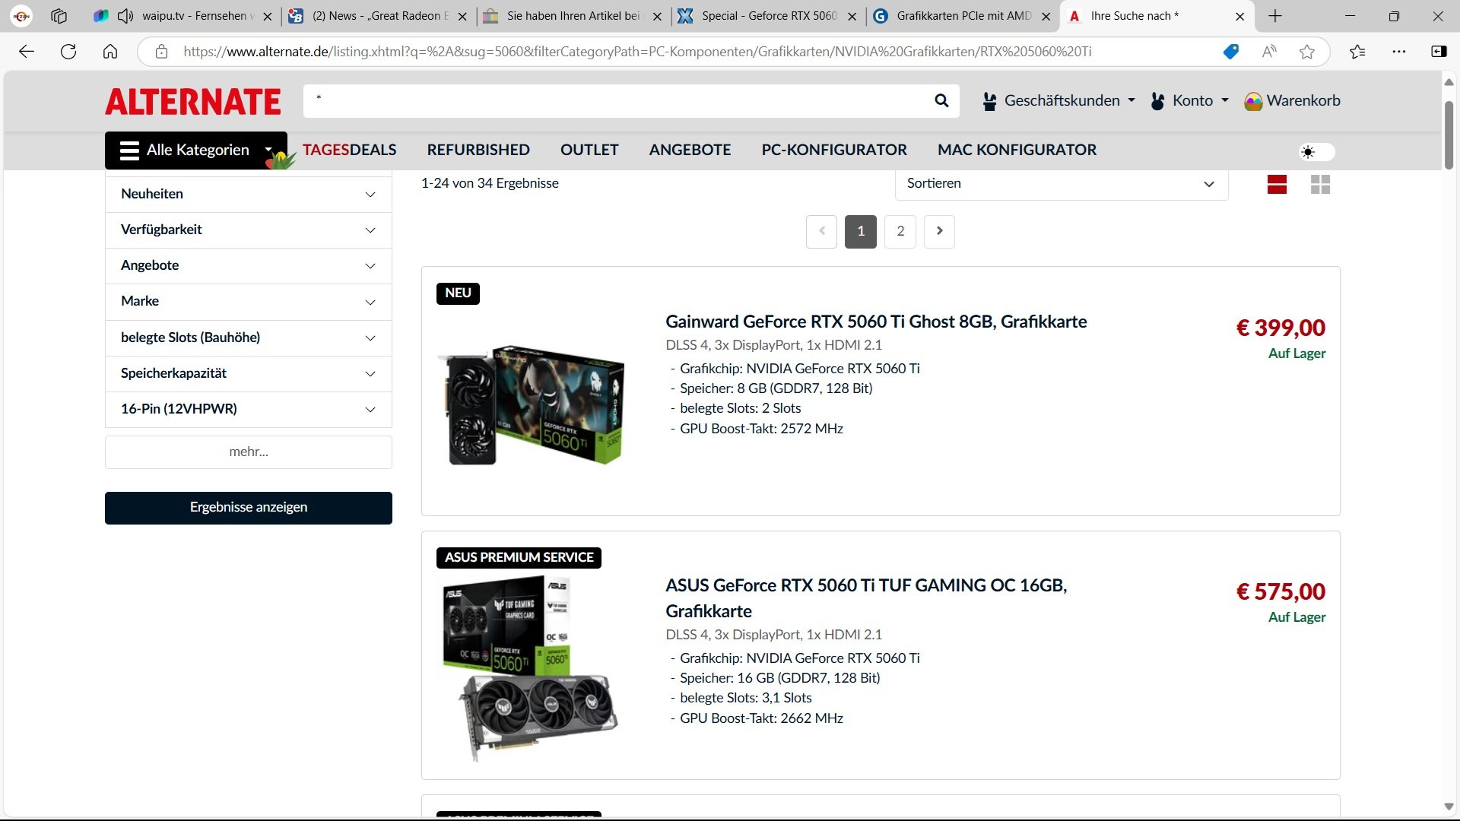Image resolution: width=1460 pixels, height=821 pixels.
Task: Go to results page 2
Action: (900, 231)
